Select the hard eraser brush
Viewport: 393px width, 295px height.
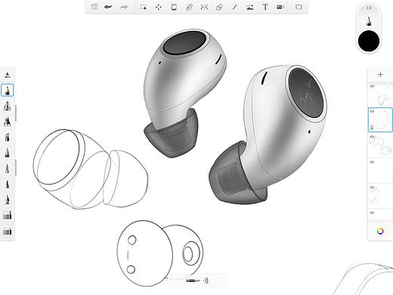click(x=8, y=216)
